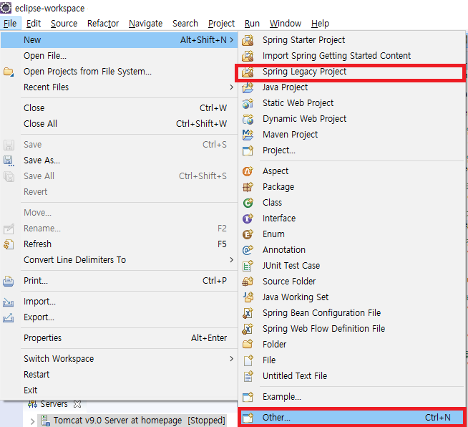Click the Annotation @ icon

(248, 250)
